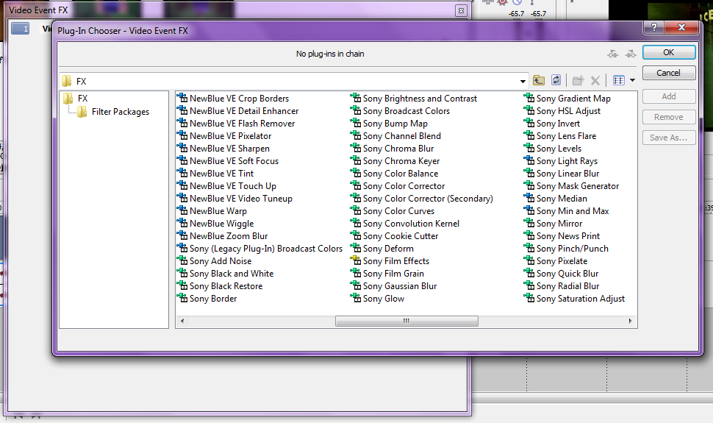The width and height of the screenshot is (713, 423).
Task: Select NewBlue VE Crop Borders plug-in
Action: pyautogui.click(x=233, y=99)
